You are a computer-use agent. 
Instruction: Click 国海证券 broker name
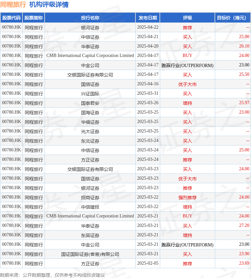pyautogui.click(x=90, y=113)
